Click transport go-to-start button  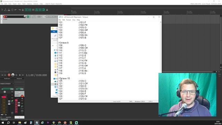click(2, 75)
